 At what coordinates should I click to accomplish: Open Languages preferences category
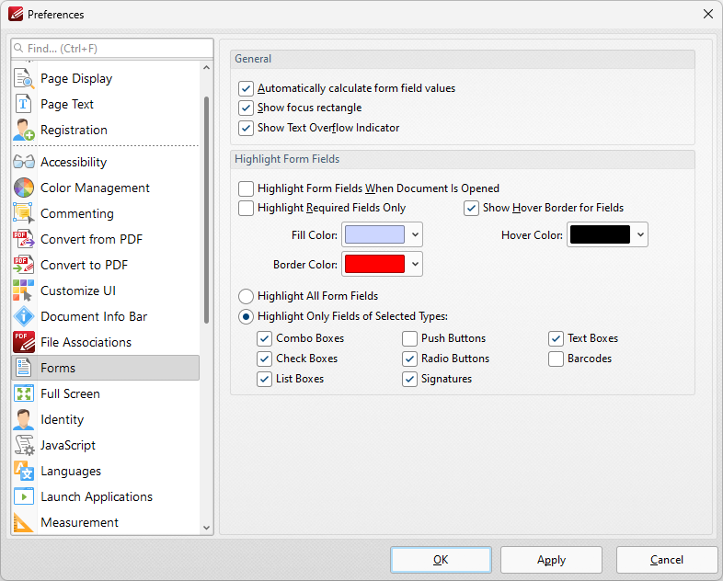click(106, 471)
